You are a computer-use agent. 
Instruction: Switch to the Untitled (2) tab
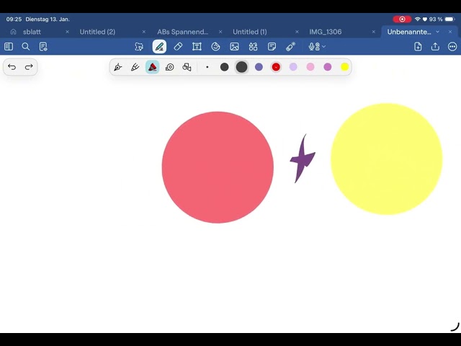click(97, 32)
